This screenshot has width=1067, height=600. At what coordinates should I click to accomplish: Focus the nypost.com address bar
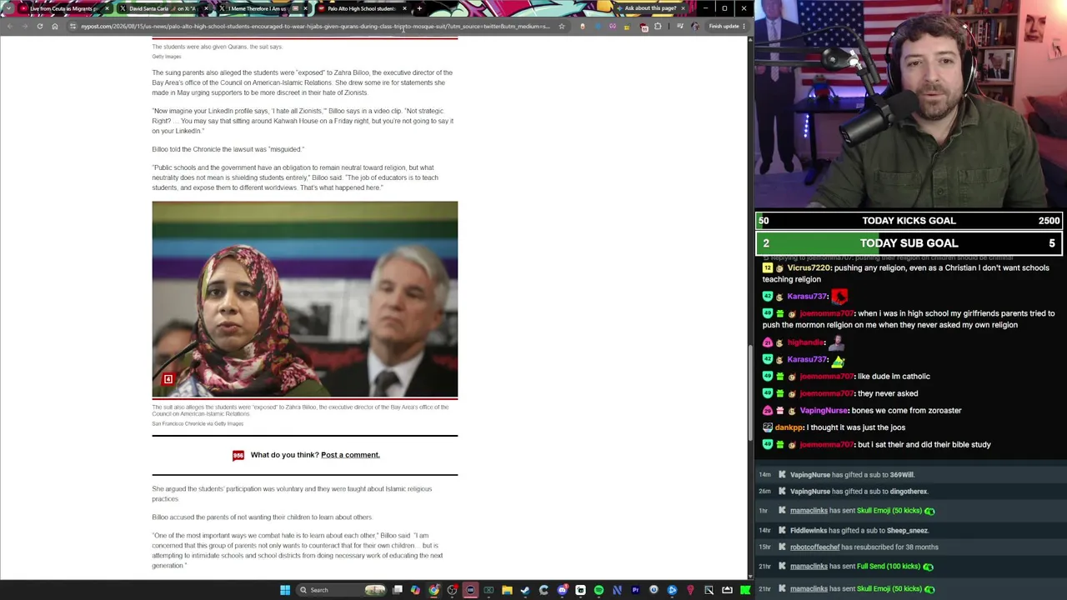[x=315, y=26]
